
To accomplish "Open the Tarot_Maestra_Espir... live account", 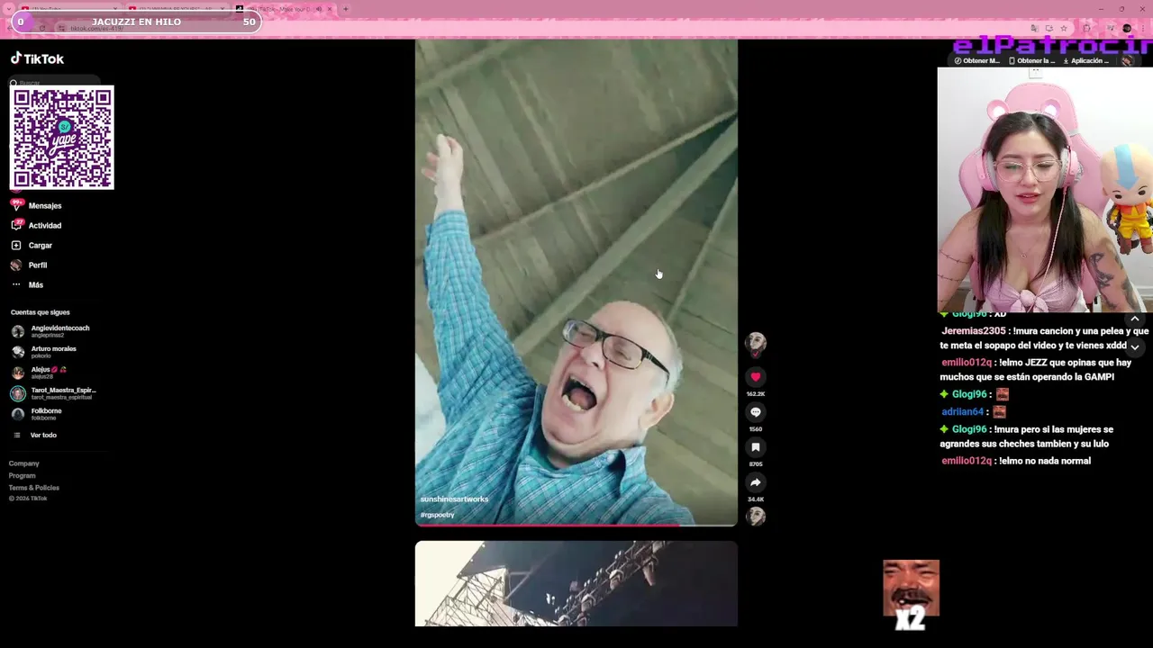I will coord(54,393).
